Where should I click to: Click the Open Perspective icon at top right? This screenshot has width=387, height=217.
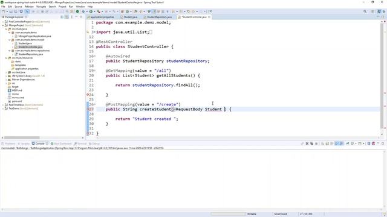[x=373, y=11]
